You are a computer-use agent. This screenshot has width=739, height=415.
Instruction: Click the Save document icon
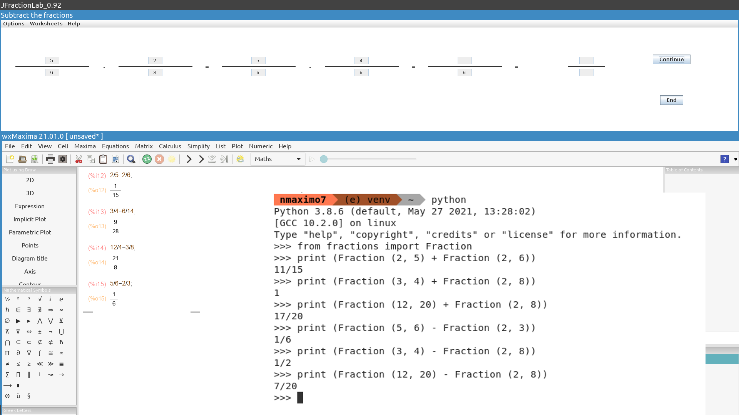(x=35, y=159)
